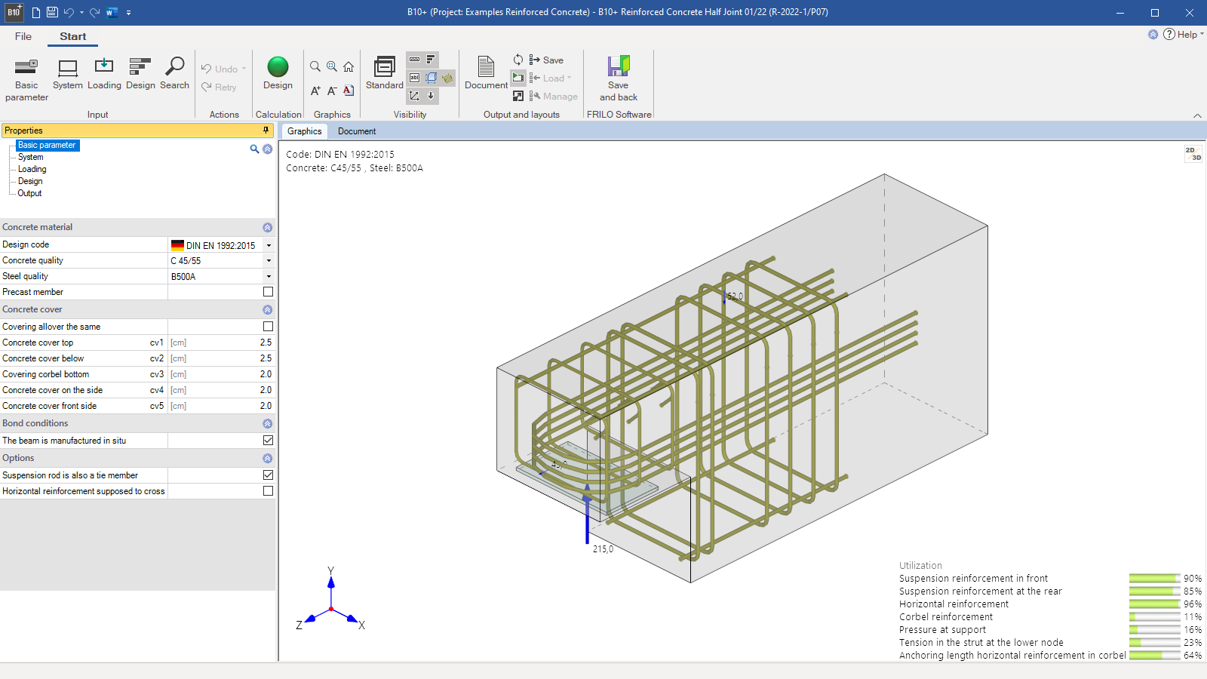Select the Start ribbon tab

[73, 36]
